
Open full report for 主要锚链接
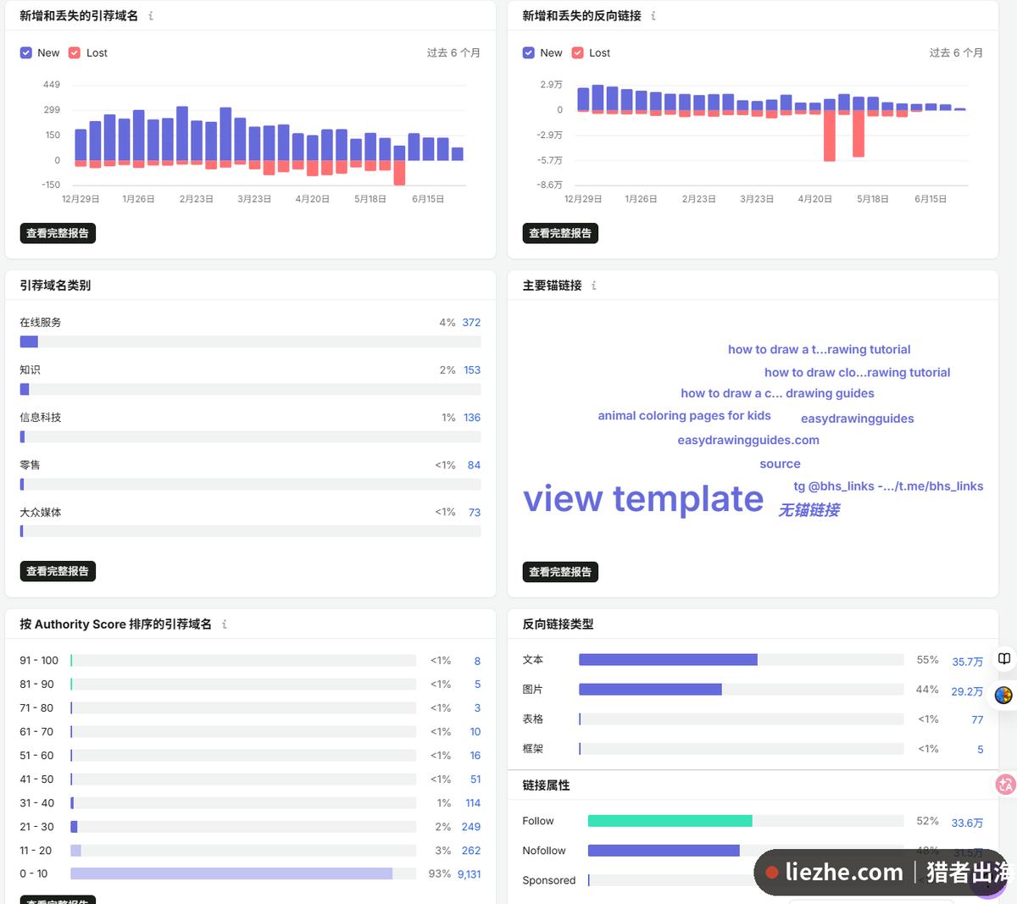pyautogui.click(x=560, y=572)
